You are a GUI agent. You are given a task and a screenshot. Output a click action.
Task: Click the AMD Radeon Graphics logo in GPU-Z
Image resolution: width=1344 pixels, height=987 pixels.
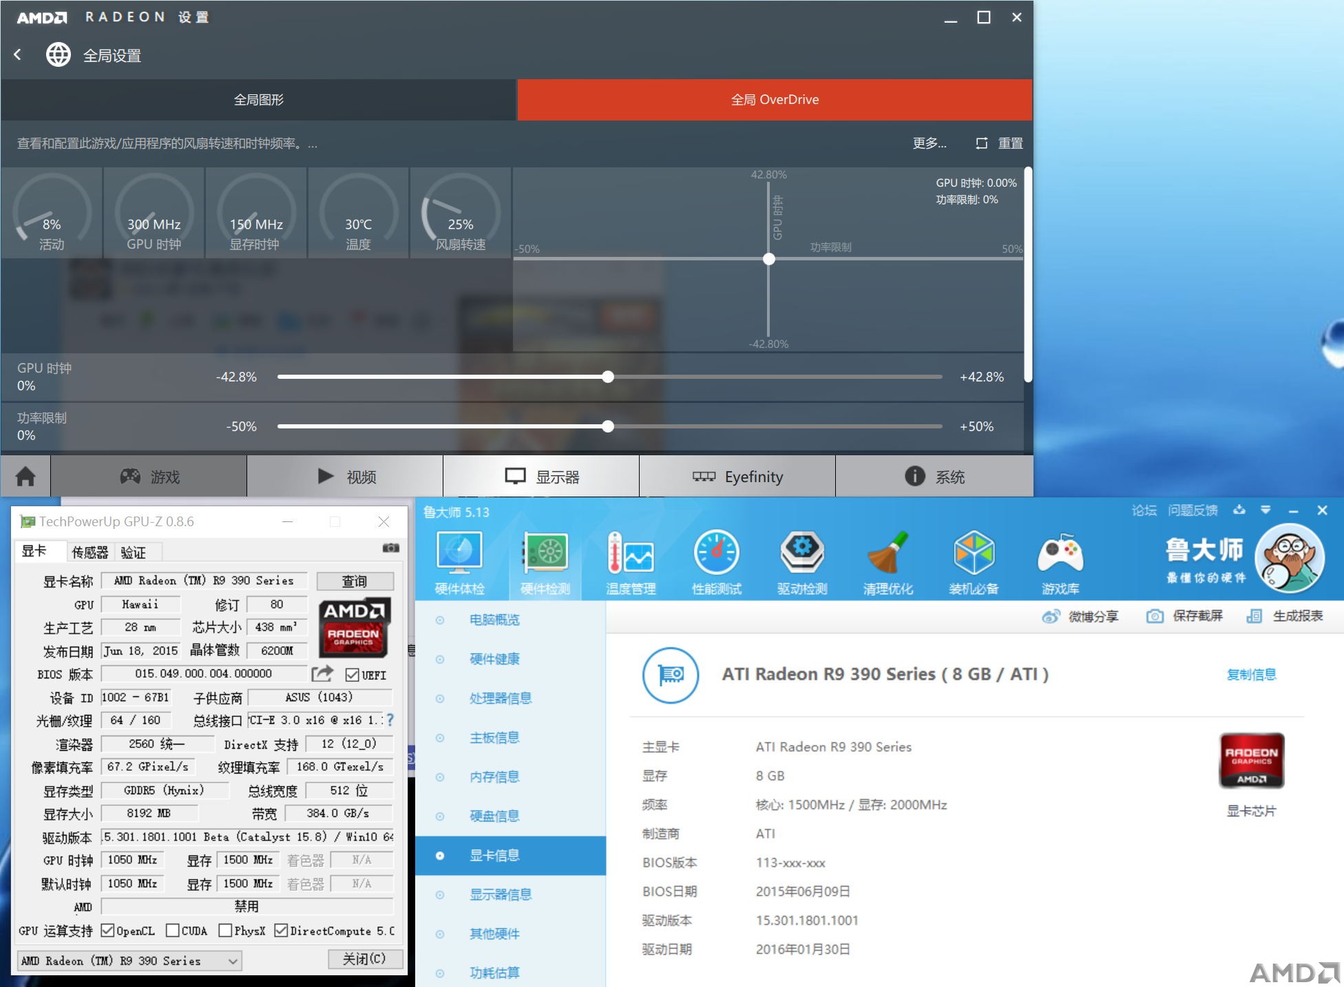pos(354,626)
